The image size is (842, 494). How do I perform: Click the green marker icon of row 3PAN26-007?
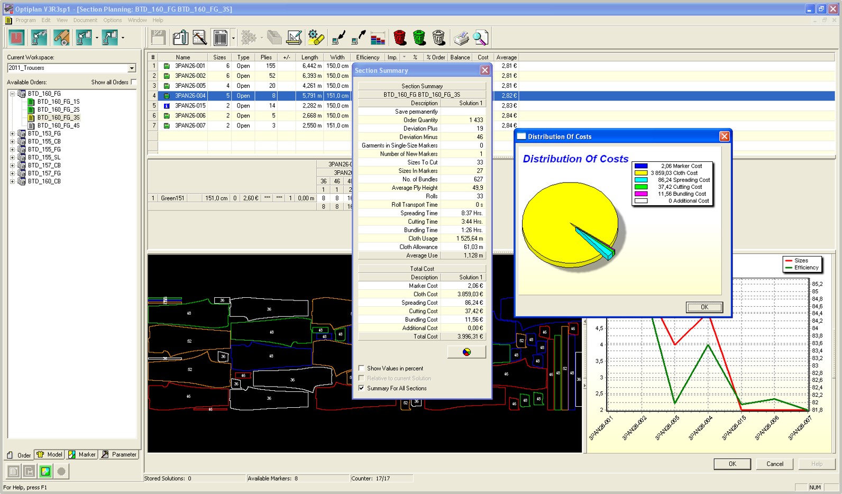[167, 126]
